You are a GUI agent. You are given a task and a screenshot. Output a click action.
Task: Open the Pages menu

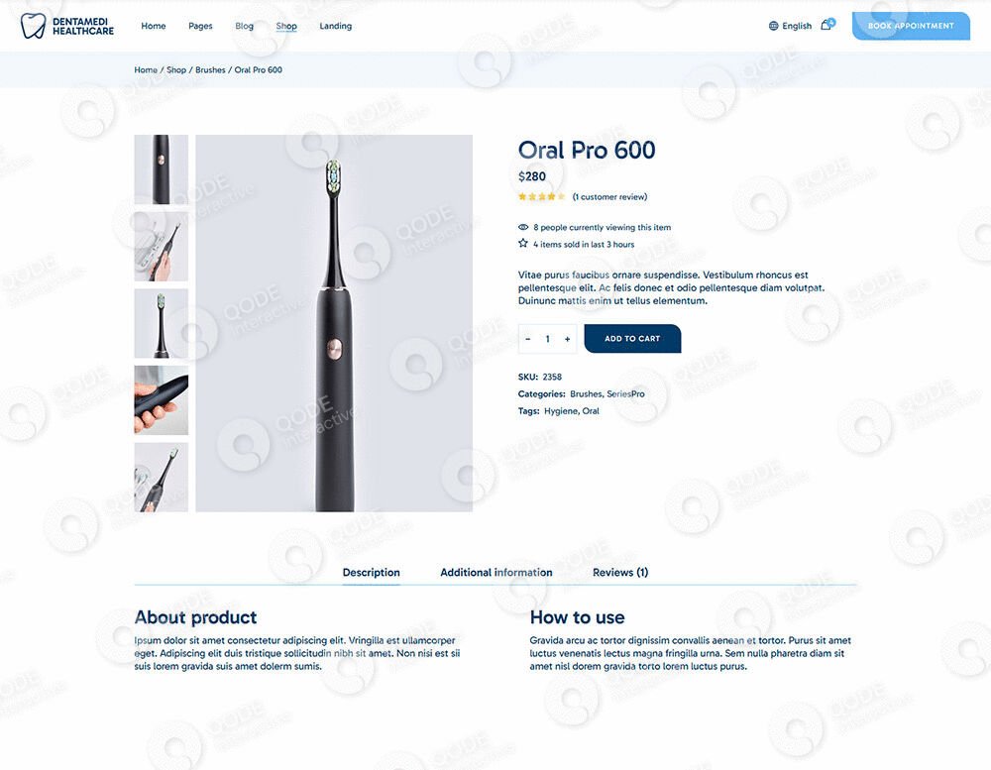200,26
